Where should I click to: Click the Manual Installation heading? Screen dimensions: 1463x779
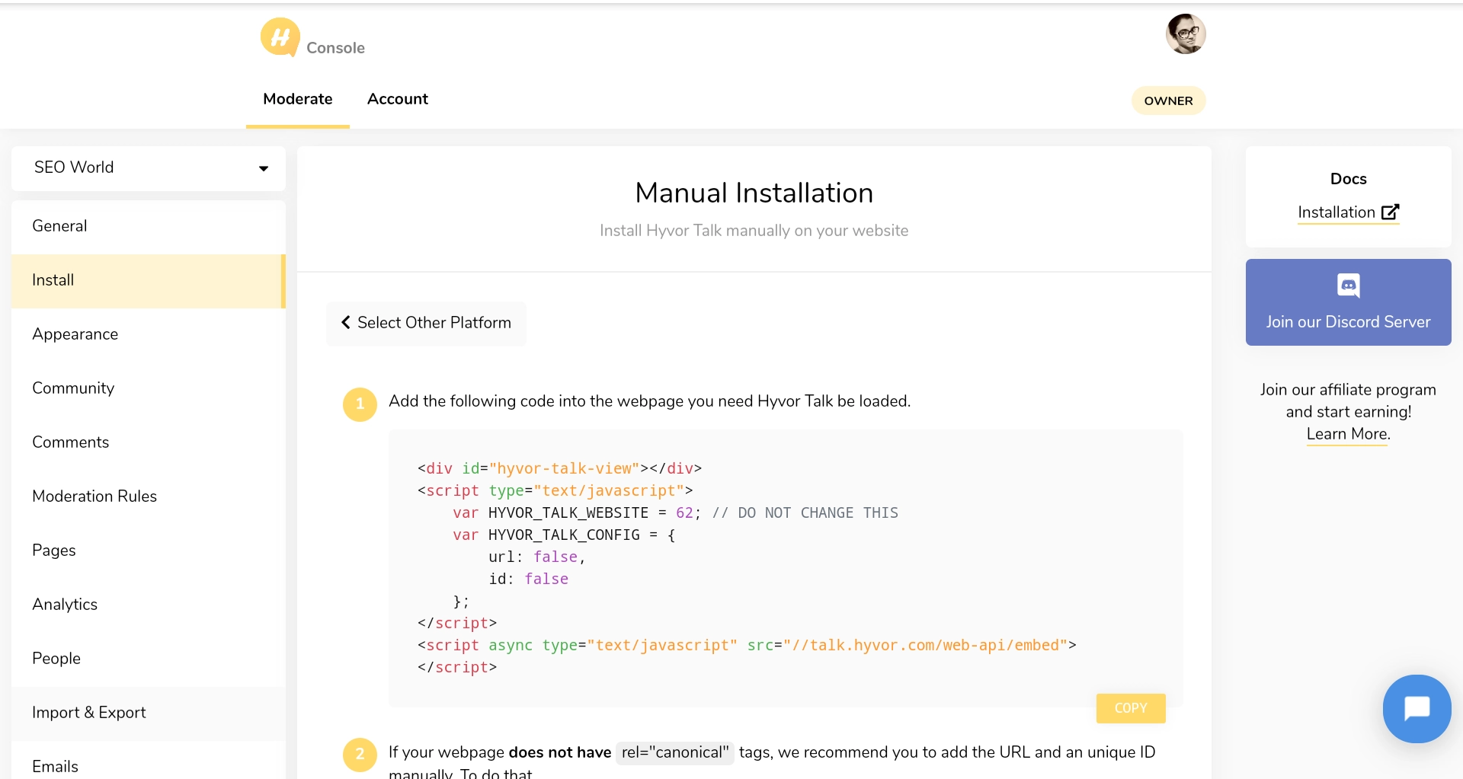point(754,193)
